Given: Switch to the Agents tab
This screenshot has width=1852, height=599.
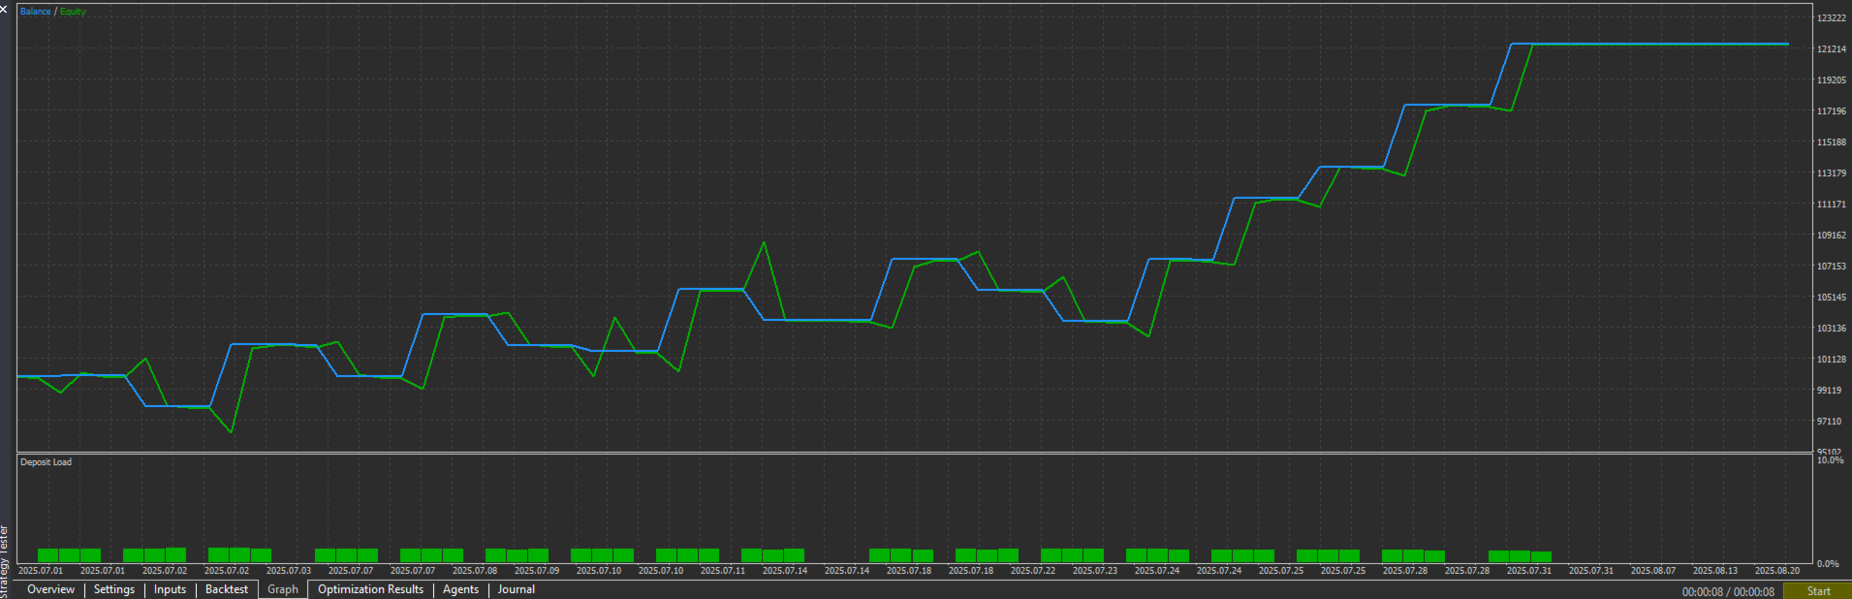Looking at the screenshot, I should point(460,589).
